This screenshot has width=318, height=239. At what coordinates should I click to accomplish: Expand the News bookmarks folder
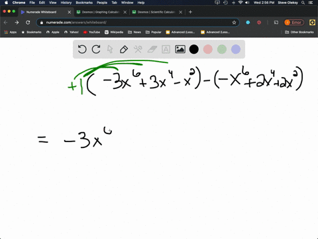(134, 32)
